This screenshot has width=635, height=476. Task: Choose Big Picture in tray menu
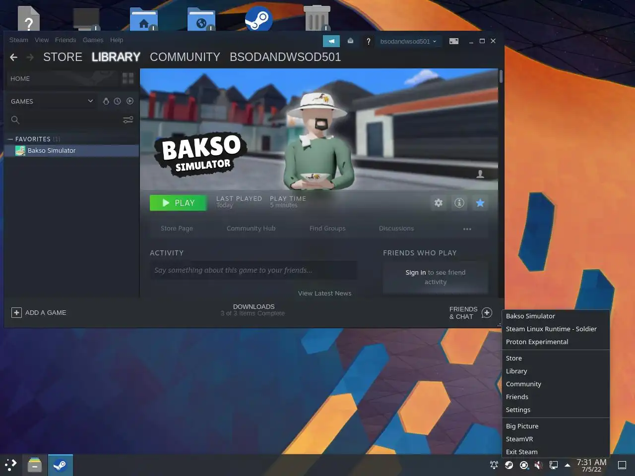[556, 426]
